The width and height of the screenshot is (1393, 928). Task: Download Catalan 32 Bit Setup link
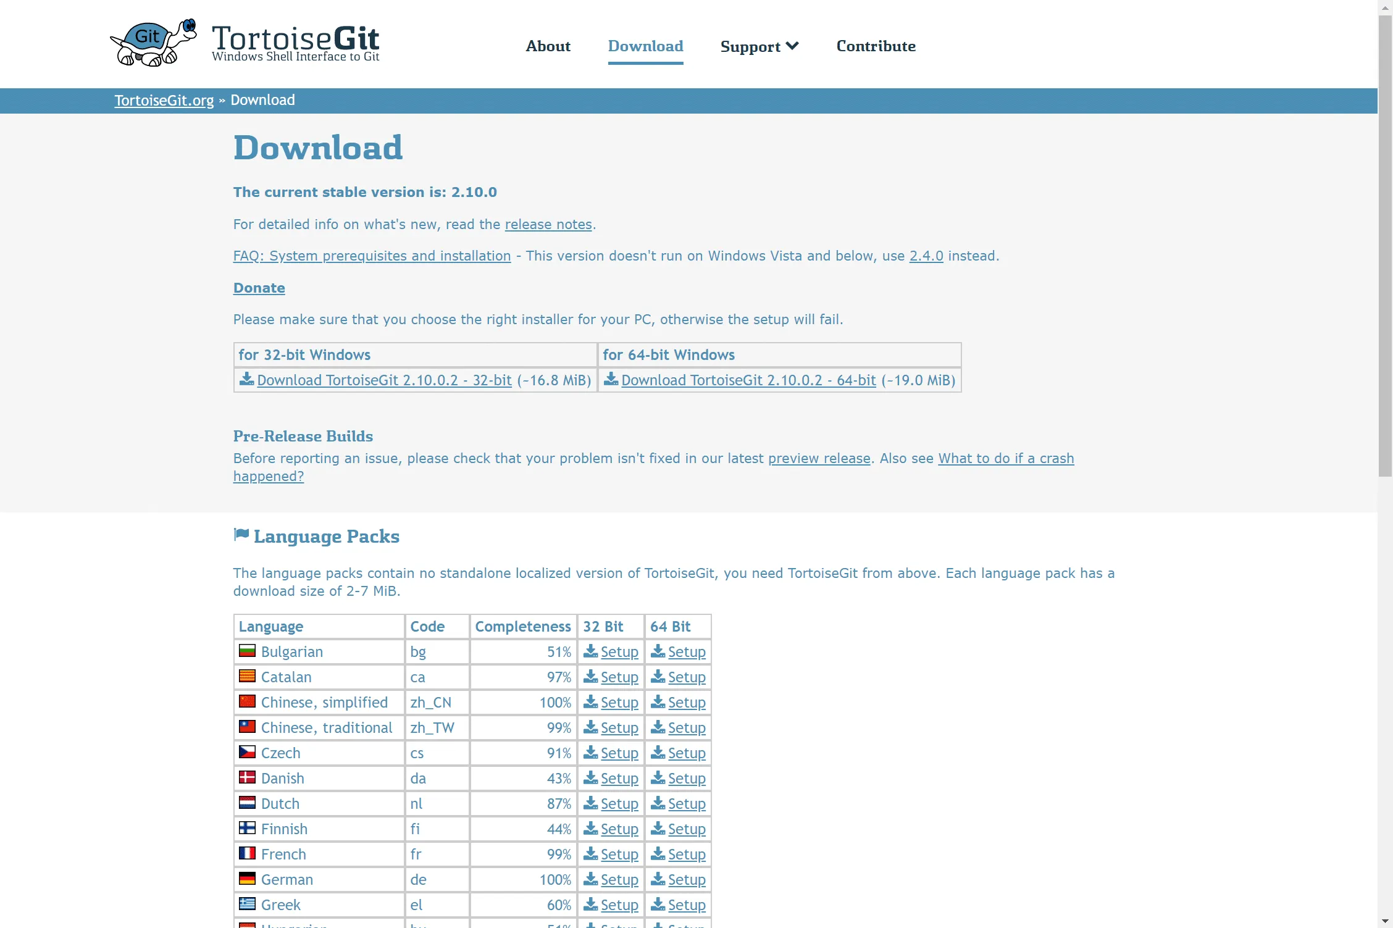(x=620, y=677)
